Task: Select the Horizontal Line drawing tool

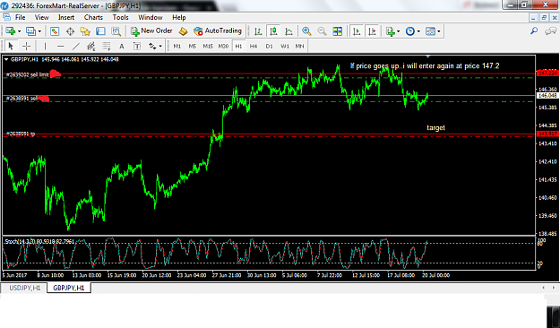Action: [60, 46]
